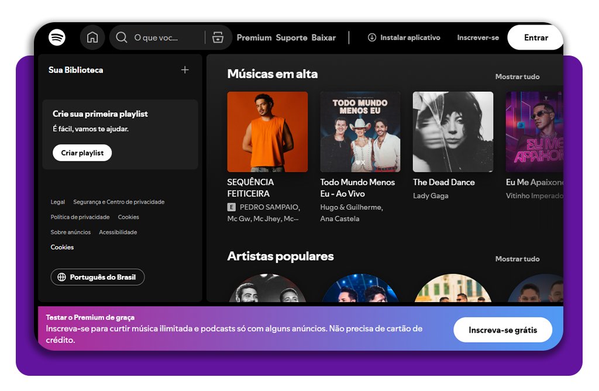Click Cookies link beside Política de privacidade
The image size is (599, 391).
pos(128,217)
